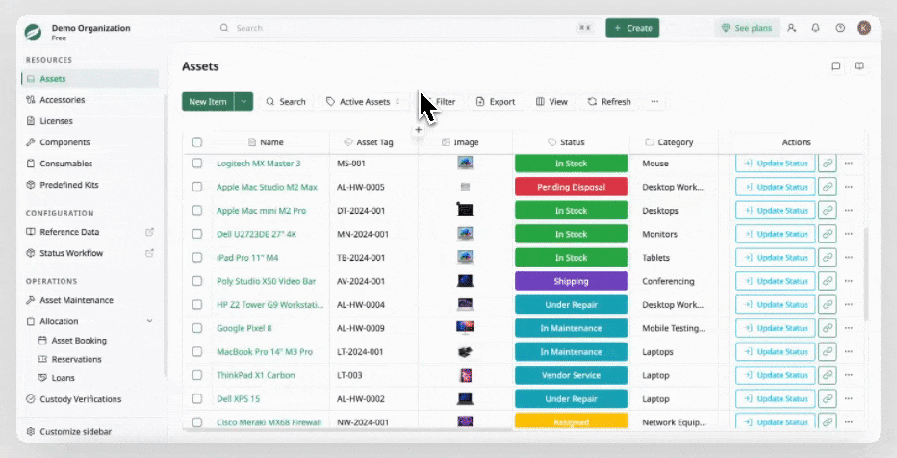Click the purple Shipping status badge
The image size is (897, 458).
tap(571, 281)
